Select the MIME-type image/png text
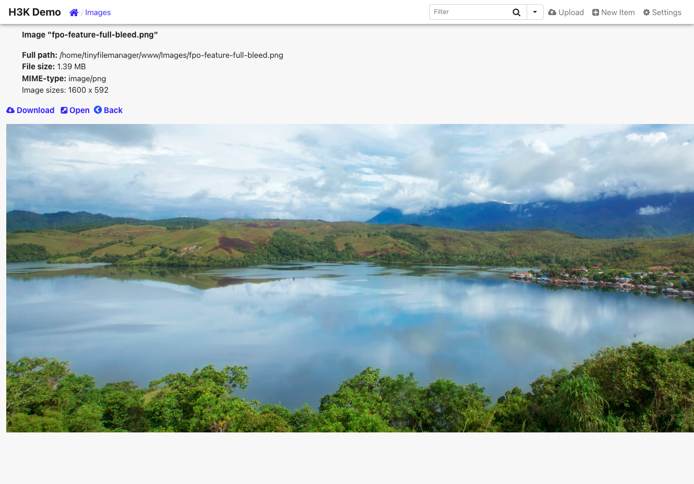Viewport: 694px width, 484px height. pos(64,79)
